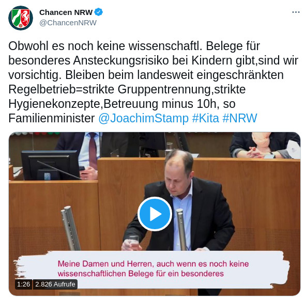Open the Chancen NRW coat-of-arms profile avatar
305x303 pixels.
[21, 18]
